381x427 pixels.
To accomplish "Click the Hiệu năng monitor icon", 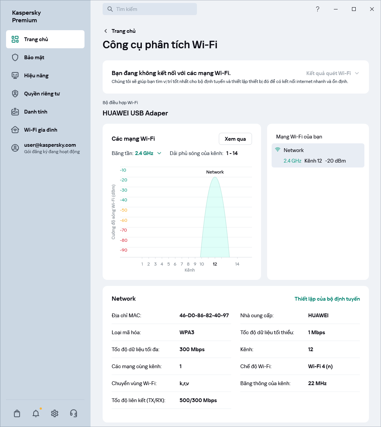I will pos(15,75).
